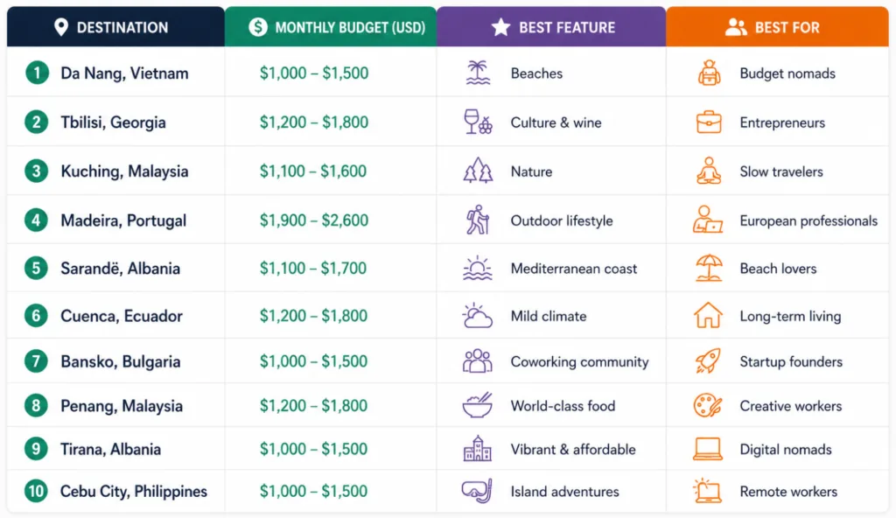This screenshot has width=896, height=518.
Task: Click the dollar coin icon in budget header
Action: (x=258, y=27)
